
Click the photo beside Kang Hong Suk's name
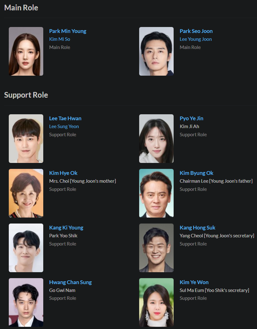[156, 248]
